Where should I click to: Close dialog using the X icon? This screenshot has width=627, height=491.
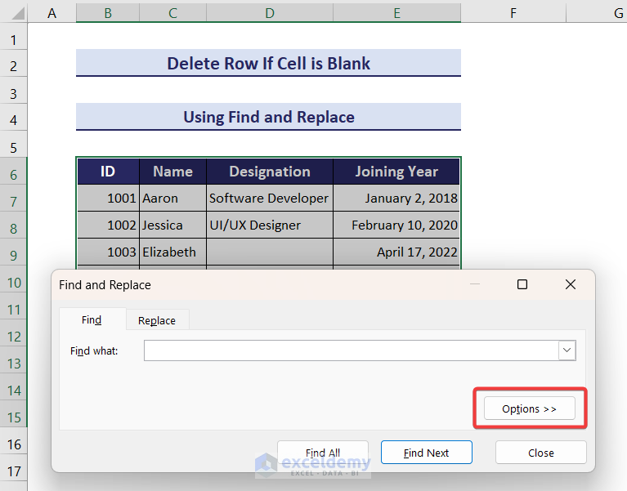point(571,284)
